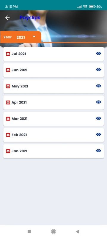View Feb 2021 payslip via eye icon
Image resolution: width=107 pixels, height=238 pixels.
point(98,134)
